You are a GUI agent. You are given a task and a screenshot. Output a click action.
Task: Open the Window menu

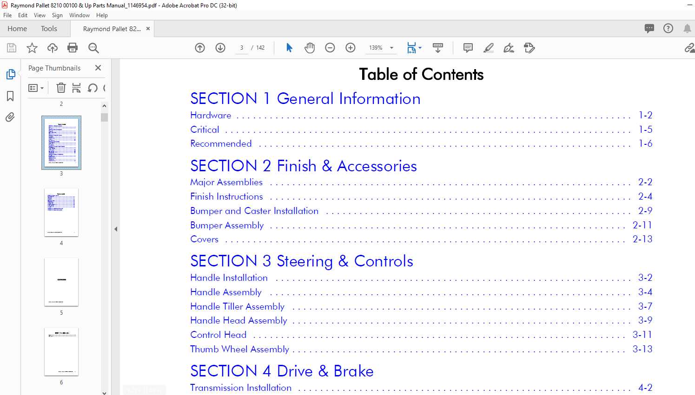(79, 15)
